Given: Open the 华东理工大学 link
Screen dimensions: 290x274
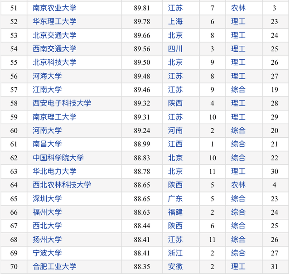Looking at the screenshot, I should coord(54,21).
